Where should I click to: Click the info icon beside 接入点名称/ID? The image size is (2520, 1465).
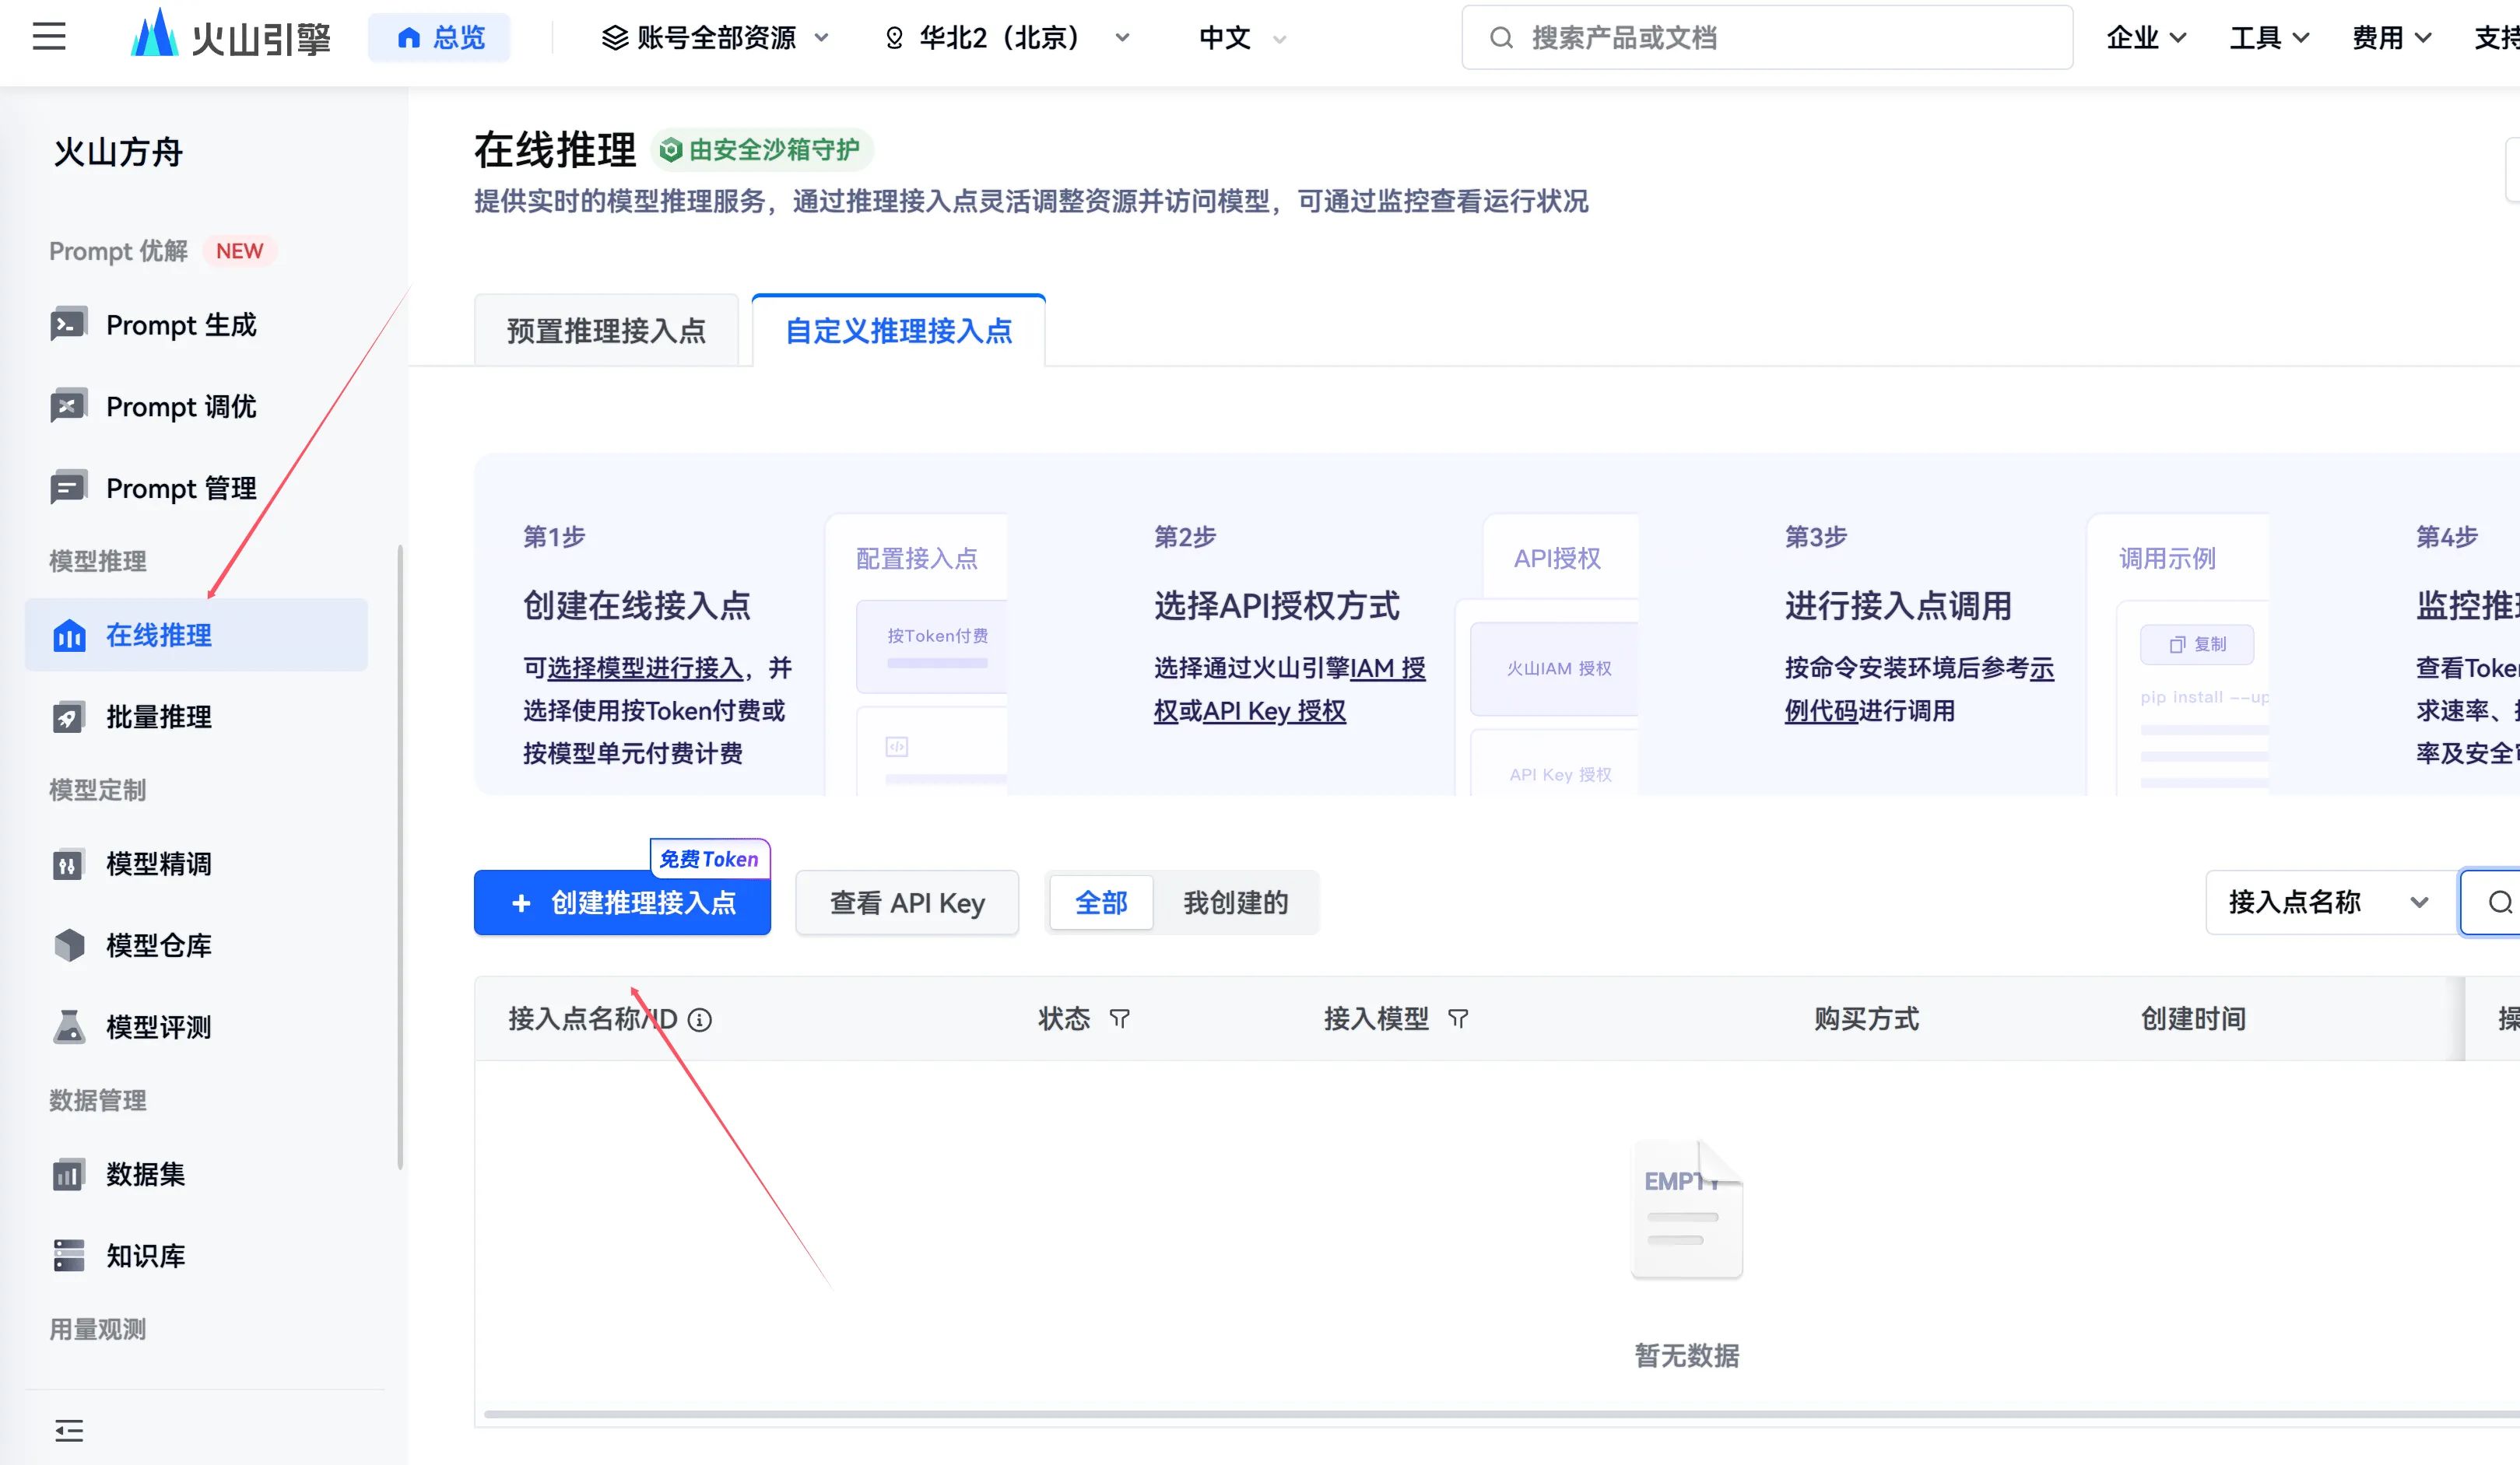pyautogui.click(x=700, y=1020)
